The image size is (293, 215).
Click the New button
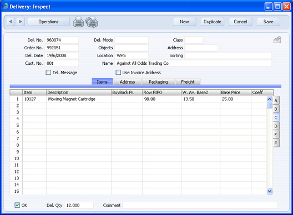[184, 22]
